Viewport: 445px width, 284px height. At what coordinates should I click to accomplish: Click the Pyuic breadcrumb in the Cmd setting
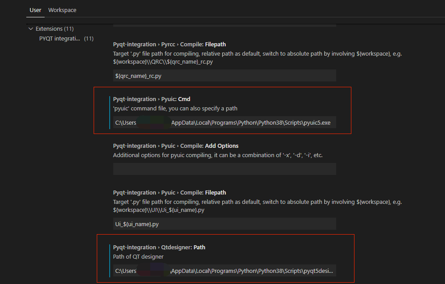point(168,99)
